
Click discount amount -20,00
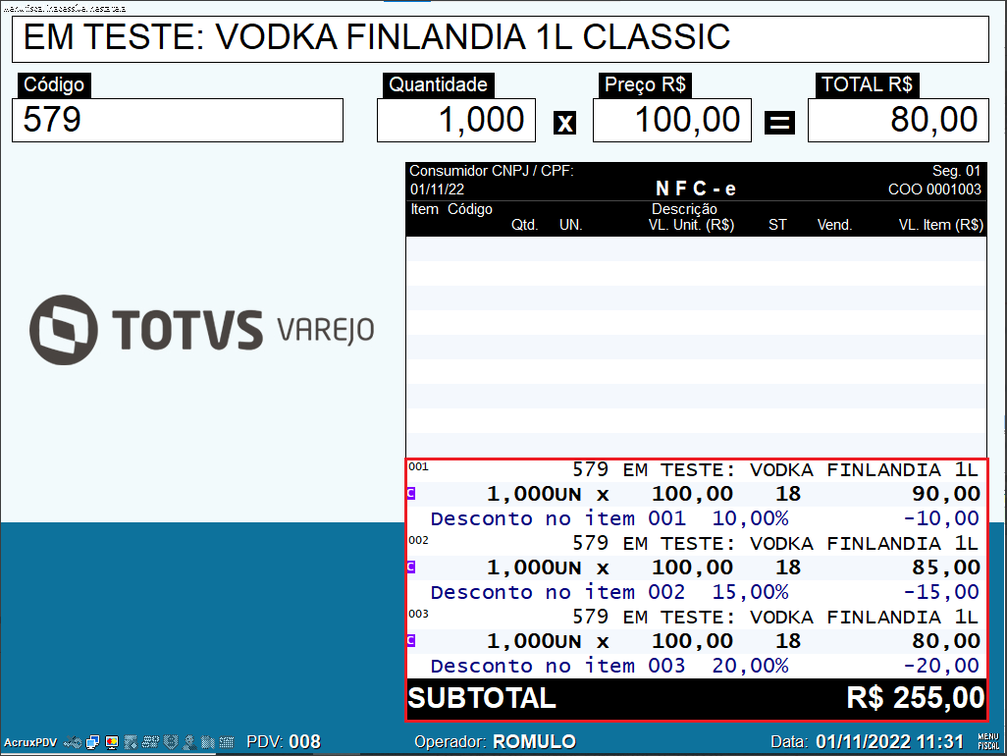941,666
